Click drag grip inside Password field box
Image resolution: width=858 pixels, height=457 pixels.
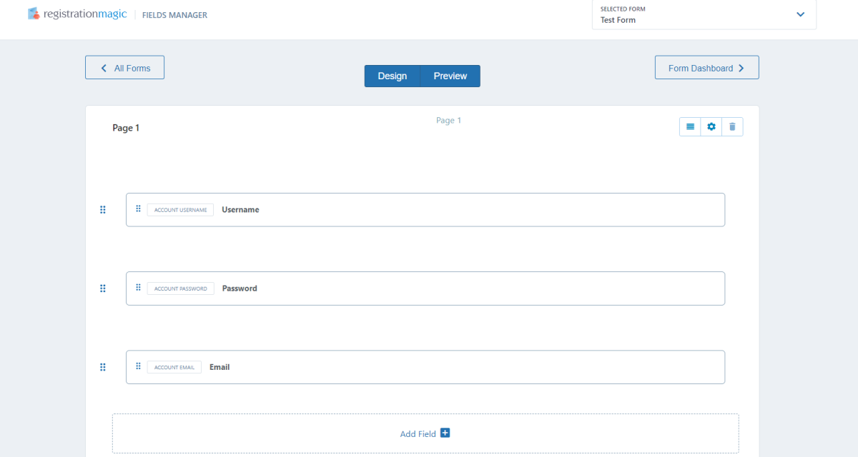(139, 288)
